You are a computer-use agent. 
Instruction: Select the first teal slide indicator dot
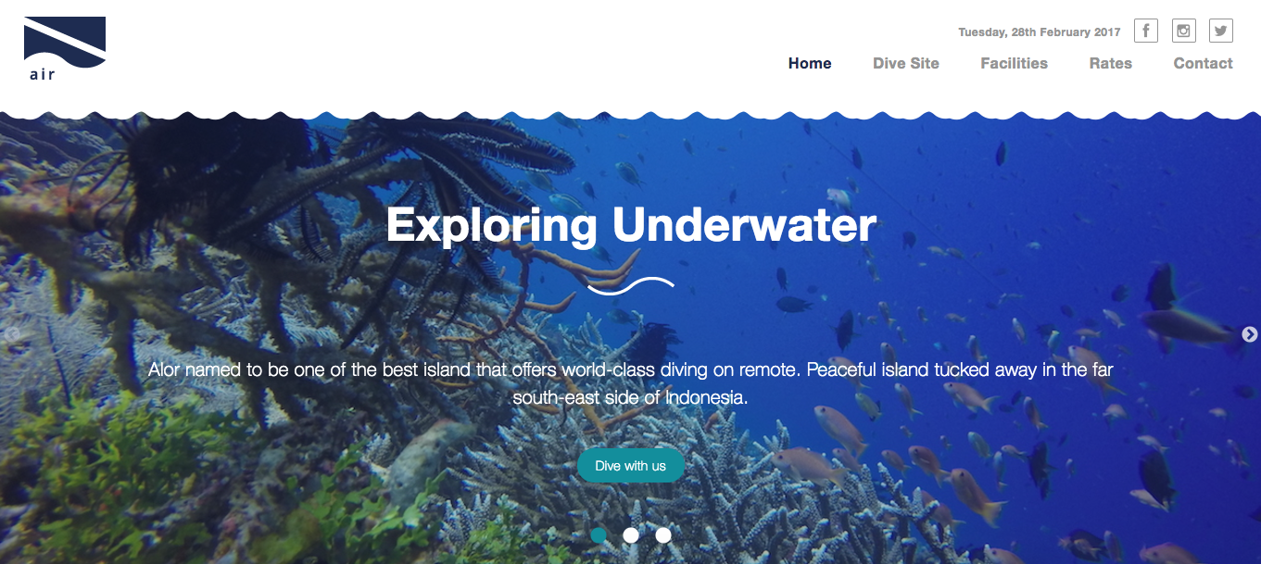coord(599,534)
